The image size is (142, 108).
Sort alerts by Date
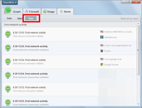click(9, 18)
